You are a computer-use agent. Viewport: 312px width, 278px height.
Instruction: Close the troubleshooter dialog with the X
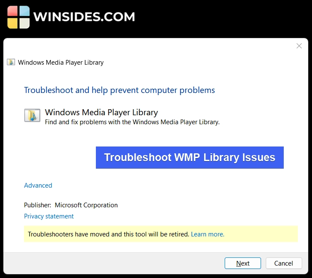(x=299, y=46)
